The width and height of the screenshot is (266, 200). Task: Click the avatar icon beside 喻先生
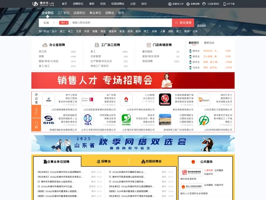190,51
